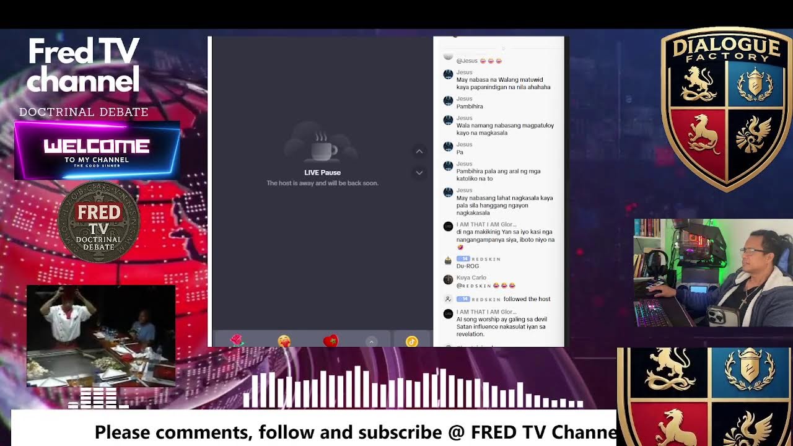
Task: Send the red heart gift
Action: click(331, 341)
